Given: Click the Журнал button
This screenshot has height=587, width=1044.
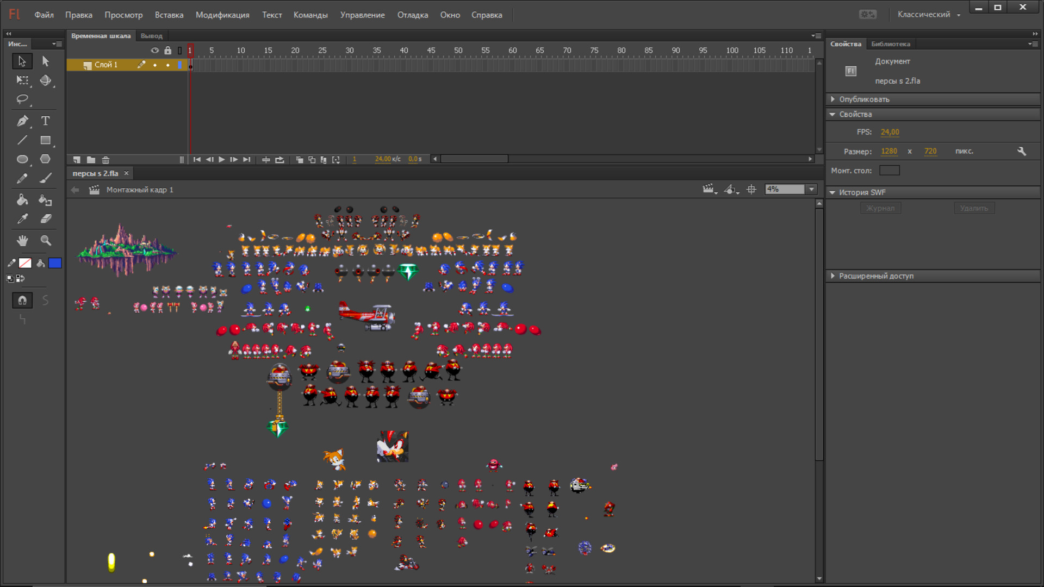Looking at the screenshot, I should (880, 208).
